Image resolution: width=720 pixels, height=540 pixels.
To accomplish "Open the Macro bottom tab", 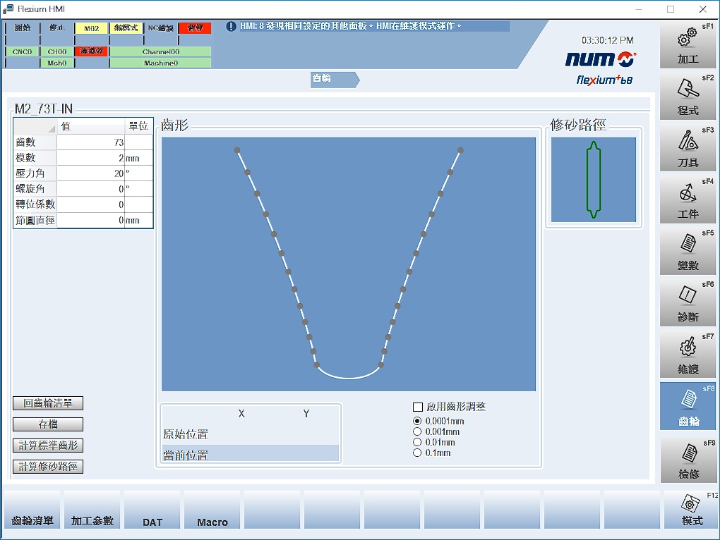I will pos(212,510).
